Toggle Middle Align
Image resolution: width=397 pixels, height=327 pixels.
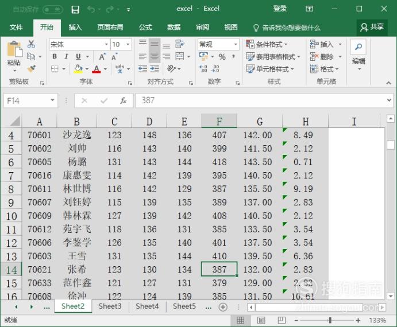tap(155, 44)
